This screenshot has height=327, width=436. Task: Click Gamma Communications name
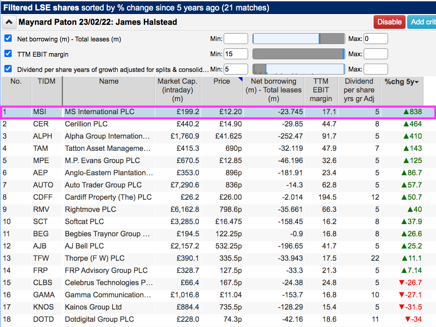(108, 295)
